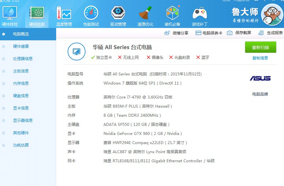This screenshot has height=186, width=284.
Task: Click the B85M-F PLUS motherboard text
Action: point(138,106)
